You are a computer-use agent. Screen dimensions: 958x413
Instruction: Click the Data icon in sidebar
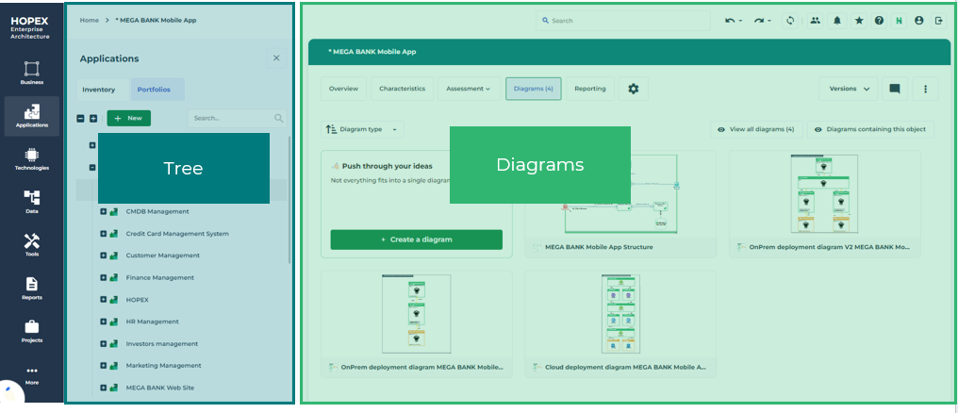click(x=31, y=201)
